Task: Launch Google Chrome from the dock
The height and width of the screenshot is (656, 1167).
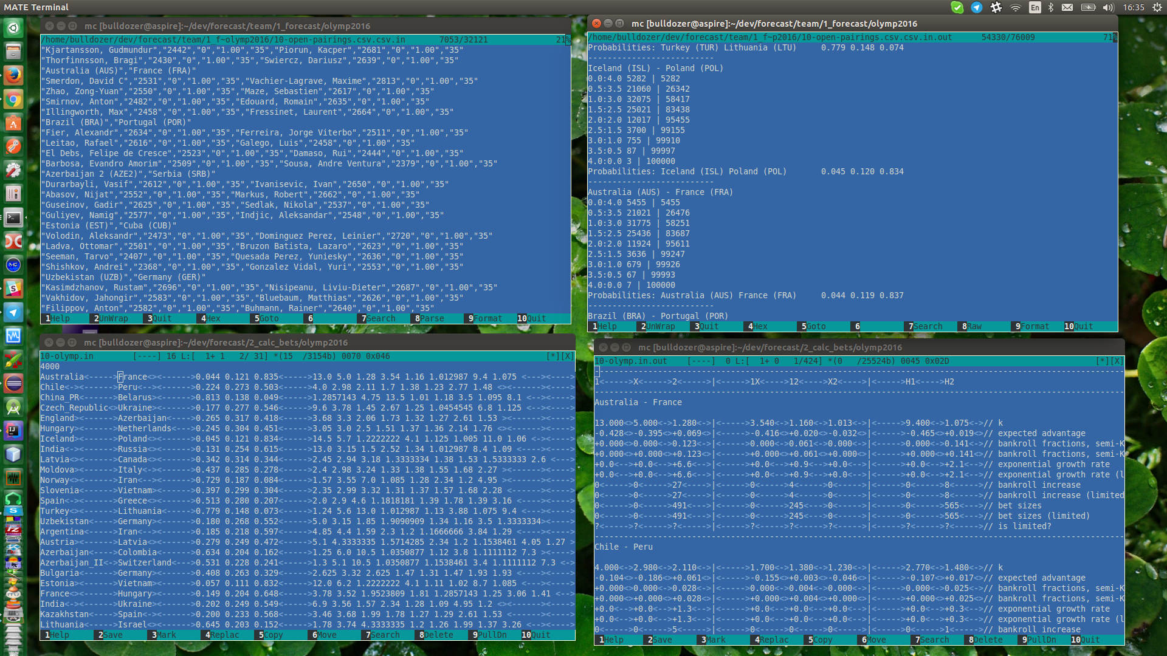Action: pyautogui.click(x=13, y=100)
